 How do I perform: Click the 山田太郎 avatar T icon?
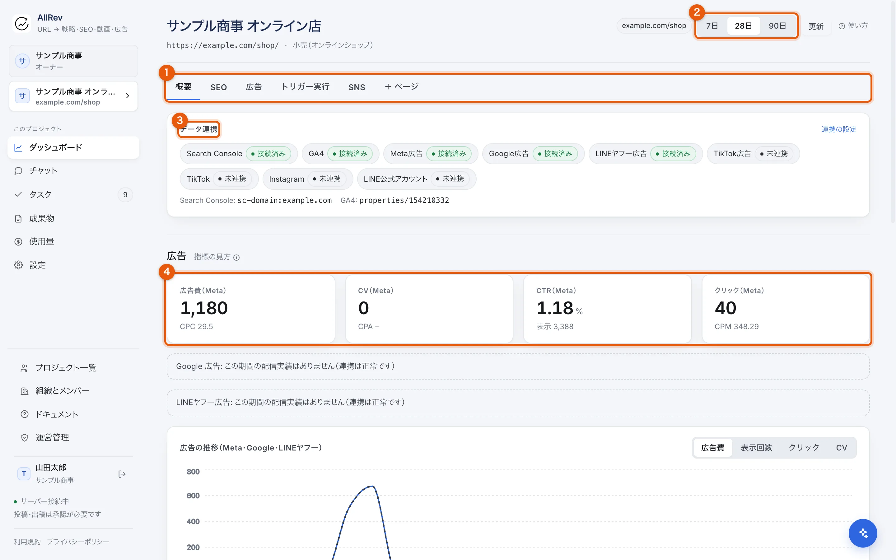point(24,474)
